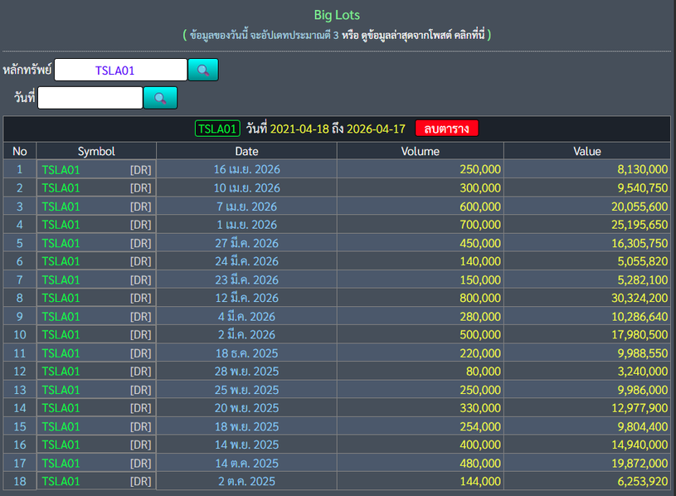Screen dimensions: 676x496
Task: Click the No column header
Action: (20, 151)
